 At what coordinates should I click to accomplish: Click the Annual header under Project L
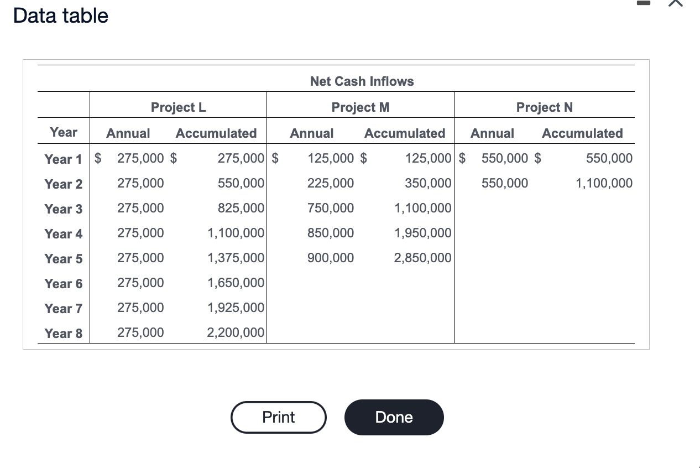[x=128, y=133]
